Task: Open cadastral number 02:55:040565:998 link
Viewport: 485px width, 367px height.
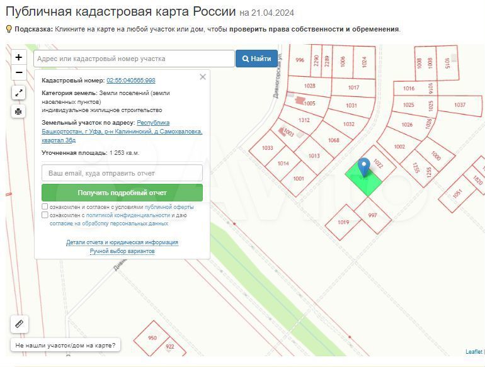Action: (x=131, y=81)
